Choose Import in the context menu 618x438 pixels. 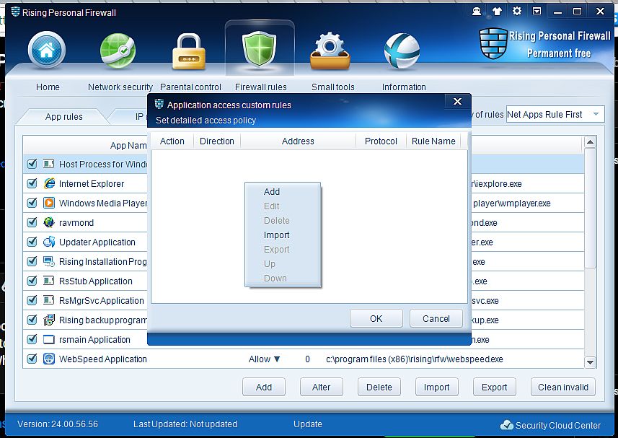point(276,235)
